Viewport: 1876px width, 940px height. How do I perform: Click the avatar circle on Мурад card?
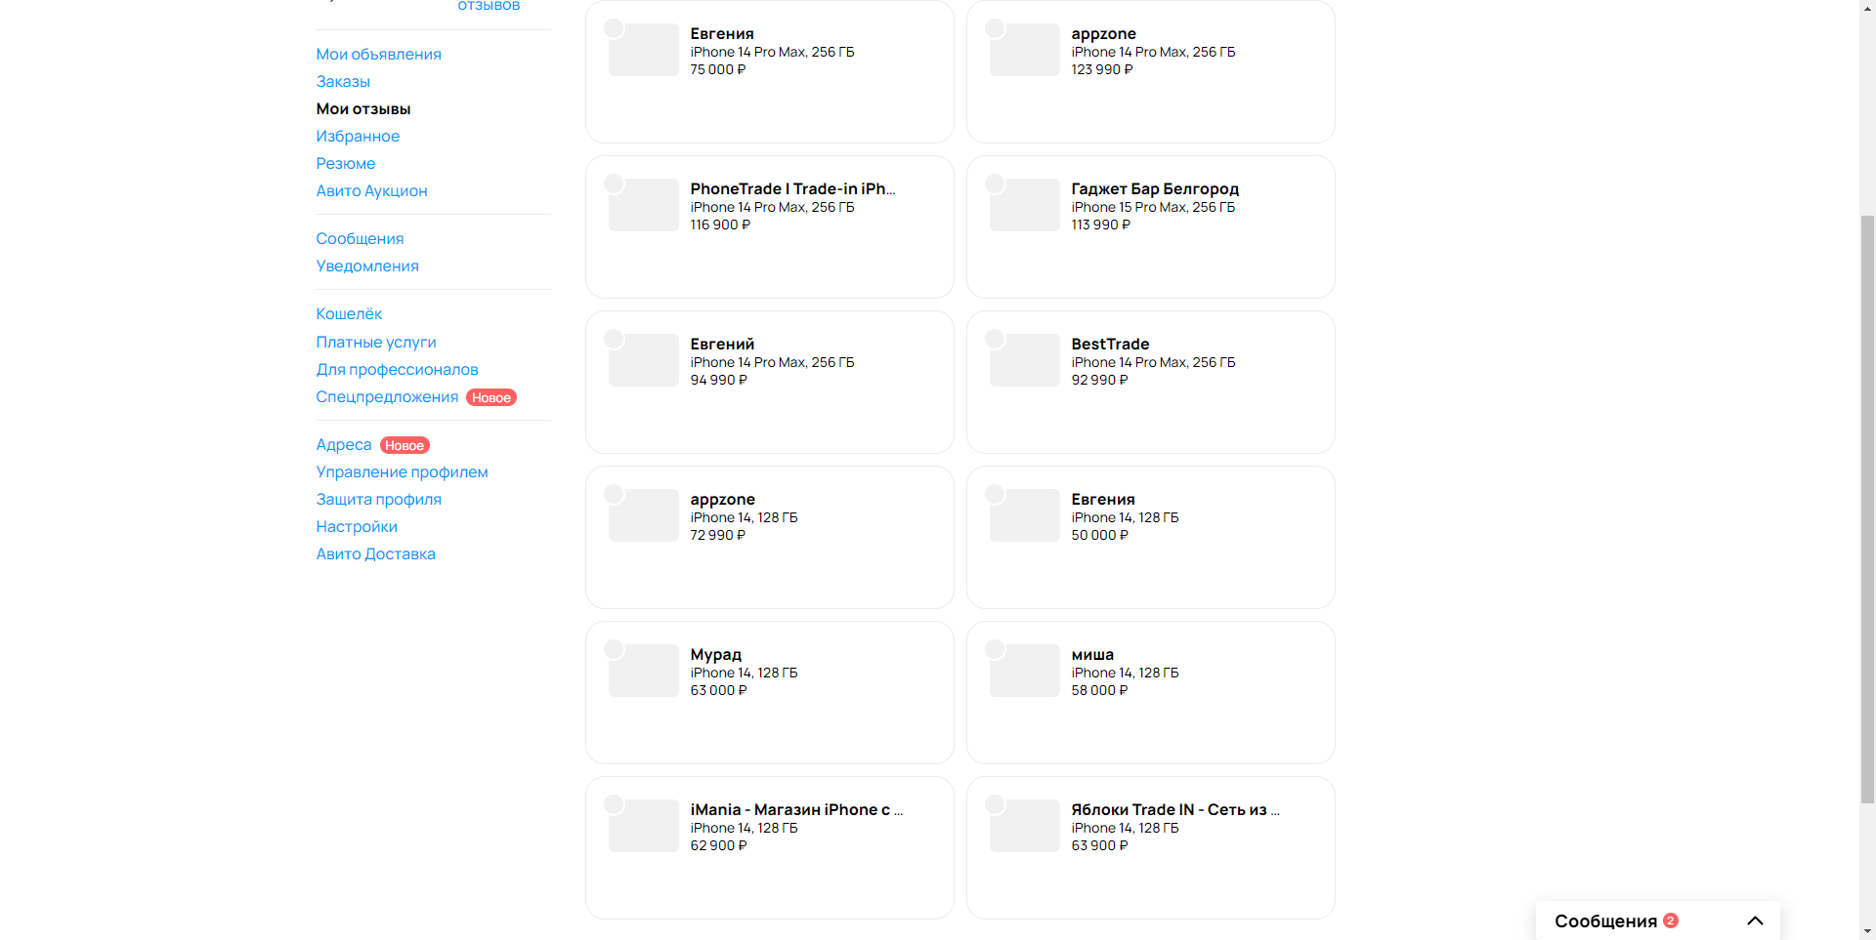tap(614, 649)
